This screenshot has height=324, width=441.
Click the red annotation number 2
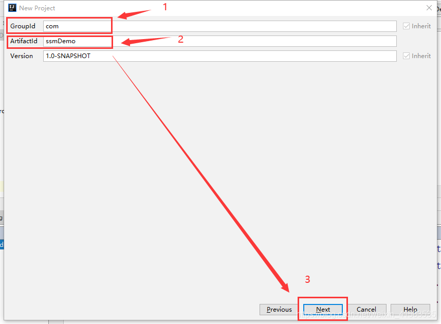tap(180, 39)
